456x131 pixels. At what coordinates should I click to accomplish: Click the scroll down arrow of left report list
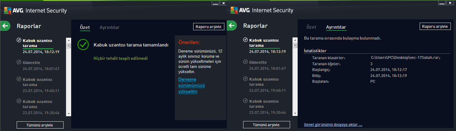(x=69, y=114)
